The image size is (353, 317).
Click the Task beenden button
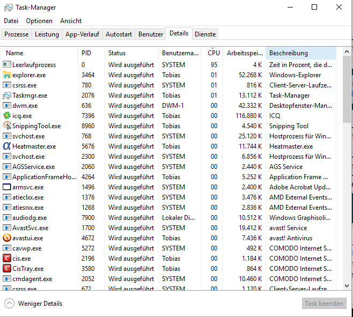coord(324,304)
